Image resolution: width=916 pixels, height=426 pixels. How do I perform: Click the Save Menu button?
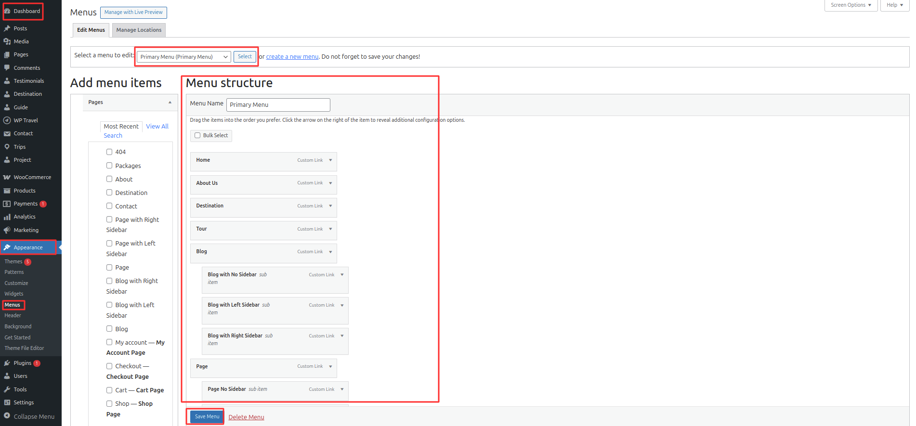tap(207, 417)
